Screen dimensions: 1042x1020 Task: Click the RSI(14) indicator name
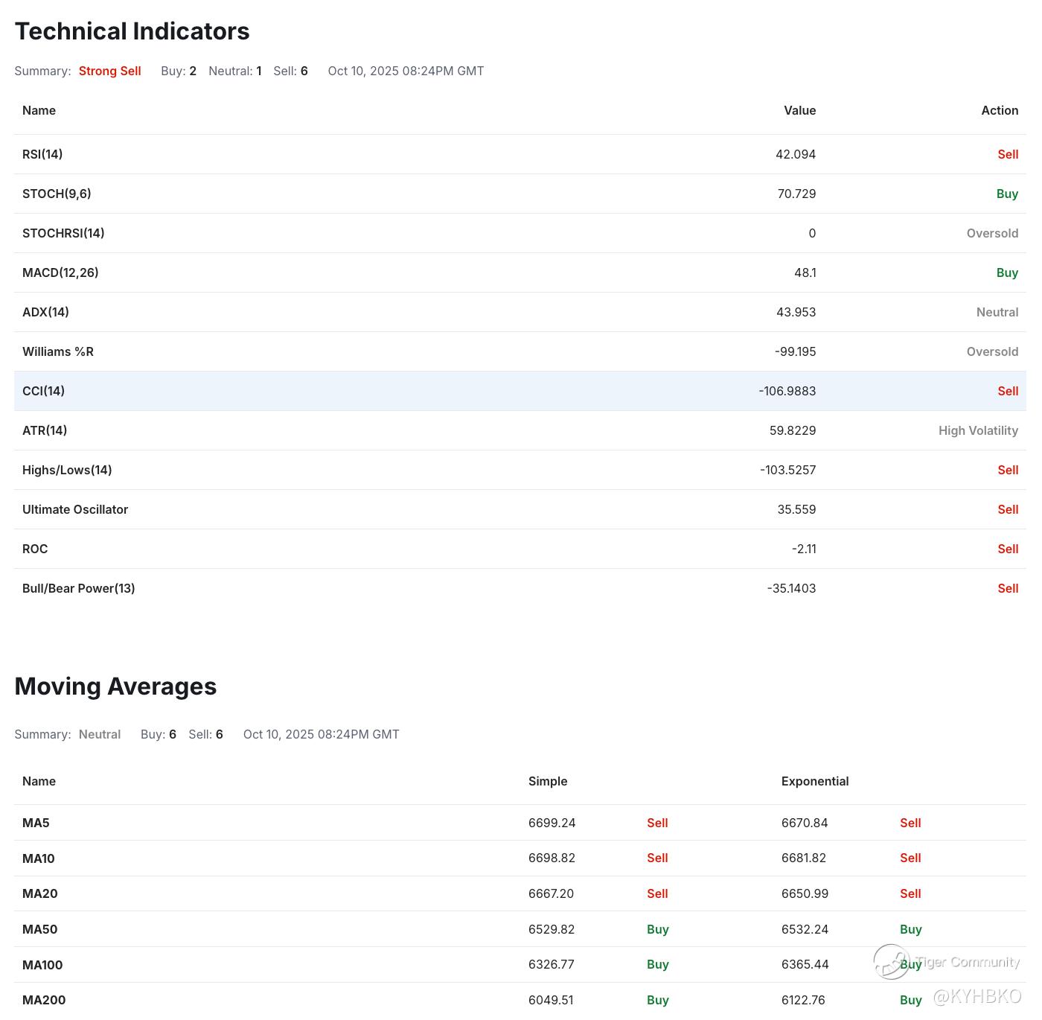pos(42,154)
